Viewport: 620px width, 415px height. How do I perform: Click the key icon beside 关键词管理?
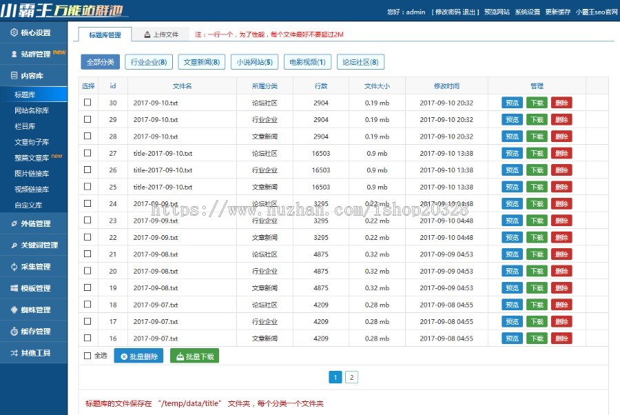click(x=14, y=245)
